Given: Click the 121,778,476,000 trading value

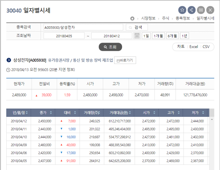Looking at the screenshot, I should coord(195,95).
